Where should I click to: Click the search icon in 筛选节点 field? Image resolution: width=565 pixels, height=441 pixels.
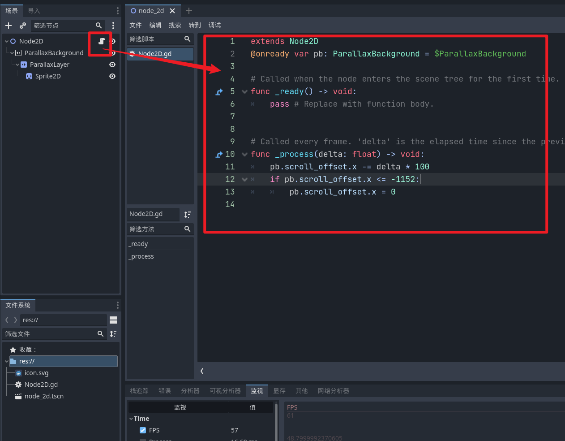(99, 26)
